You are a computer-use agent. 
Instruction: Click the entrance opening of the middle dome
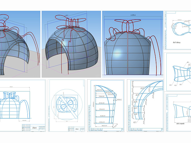pos(56,55)
